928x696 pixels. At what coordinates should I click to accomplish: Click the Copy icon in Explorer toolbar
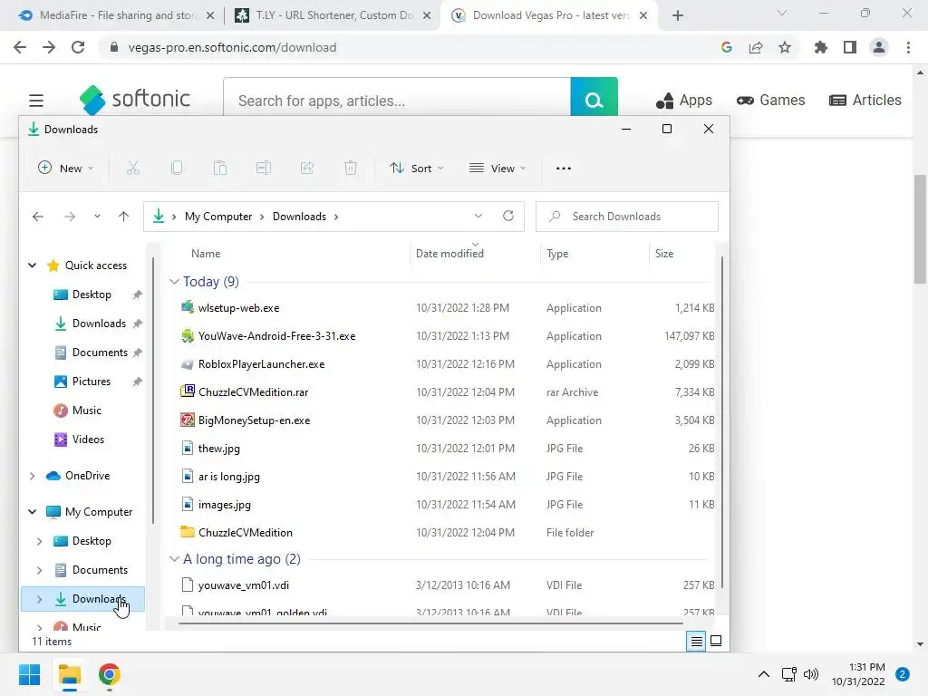[x=177, y=168]
